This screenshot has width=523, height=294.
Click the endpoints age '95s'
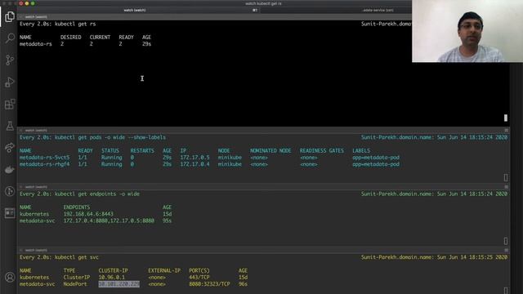(x=167, y=220)
